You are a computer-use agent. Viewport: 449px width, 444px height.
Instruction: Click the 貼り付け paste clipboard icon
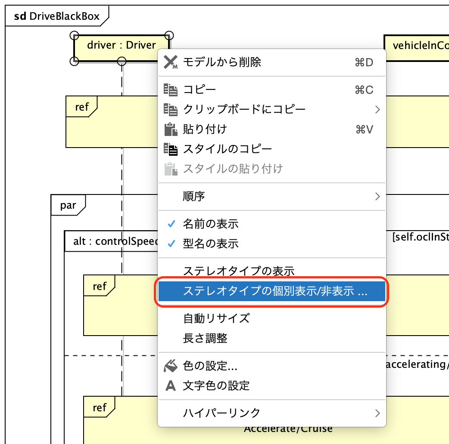tap(171, 129)
